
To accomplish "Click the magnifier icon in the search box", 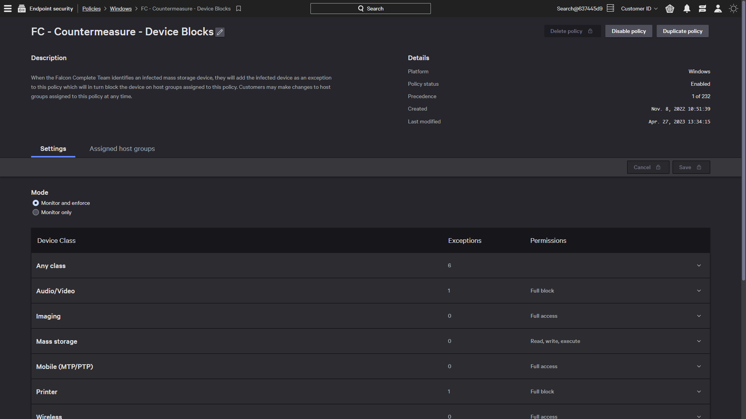I will tap(361, 9).
